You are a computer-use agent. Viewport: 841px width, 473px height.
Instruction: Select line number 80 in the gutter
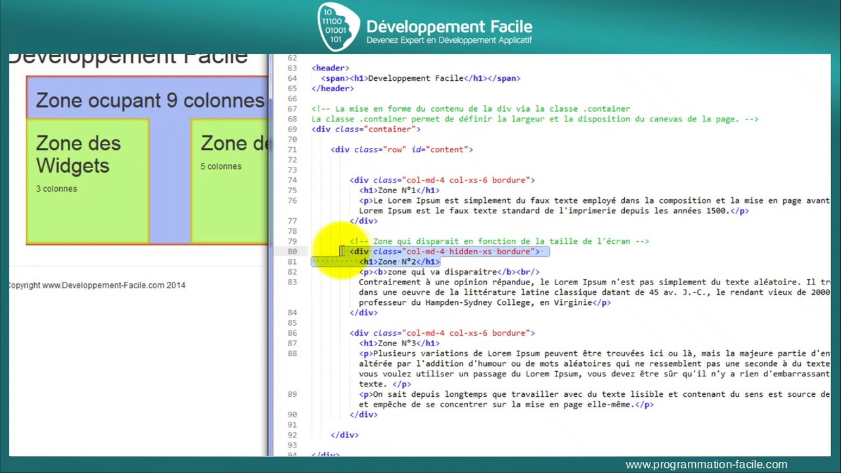click(292, 251)
